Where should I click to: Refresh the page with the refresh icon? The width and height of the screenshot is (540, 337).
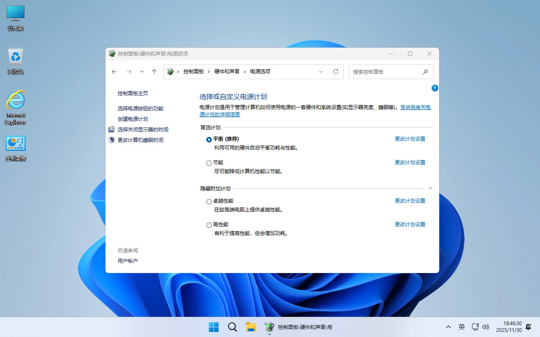click(336, 72)
